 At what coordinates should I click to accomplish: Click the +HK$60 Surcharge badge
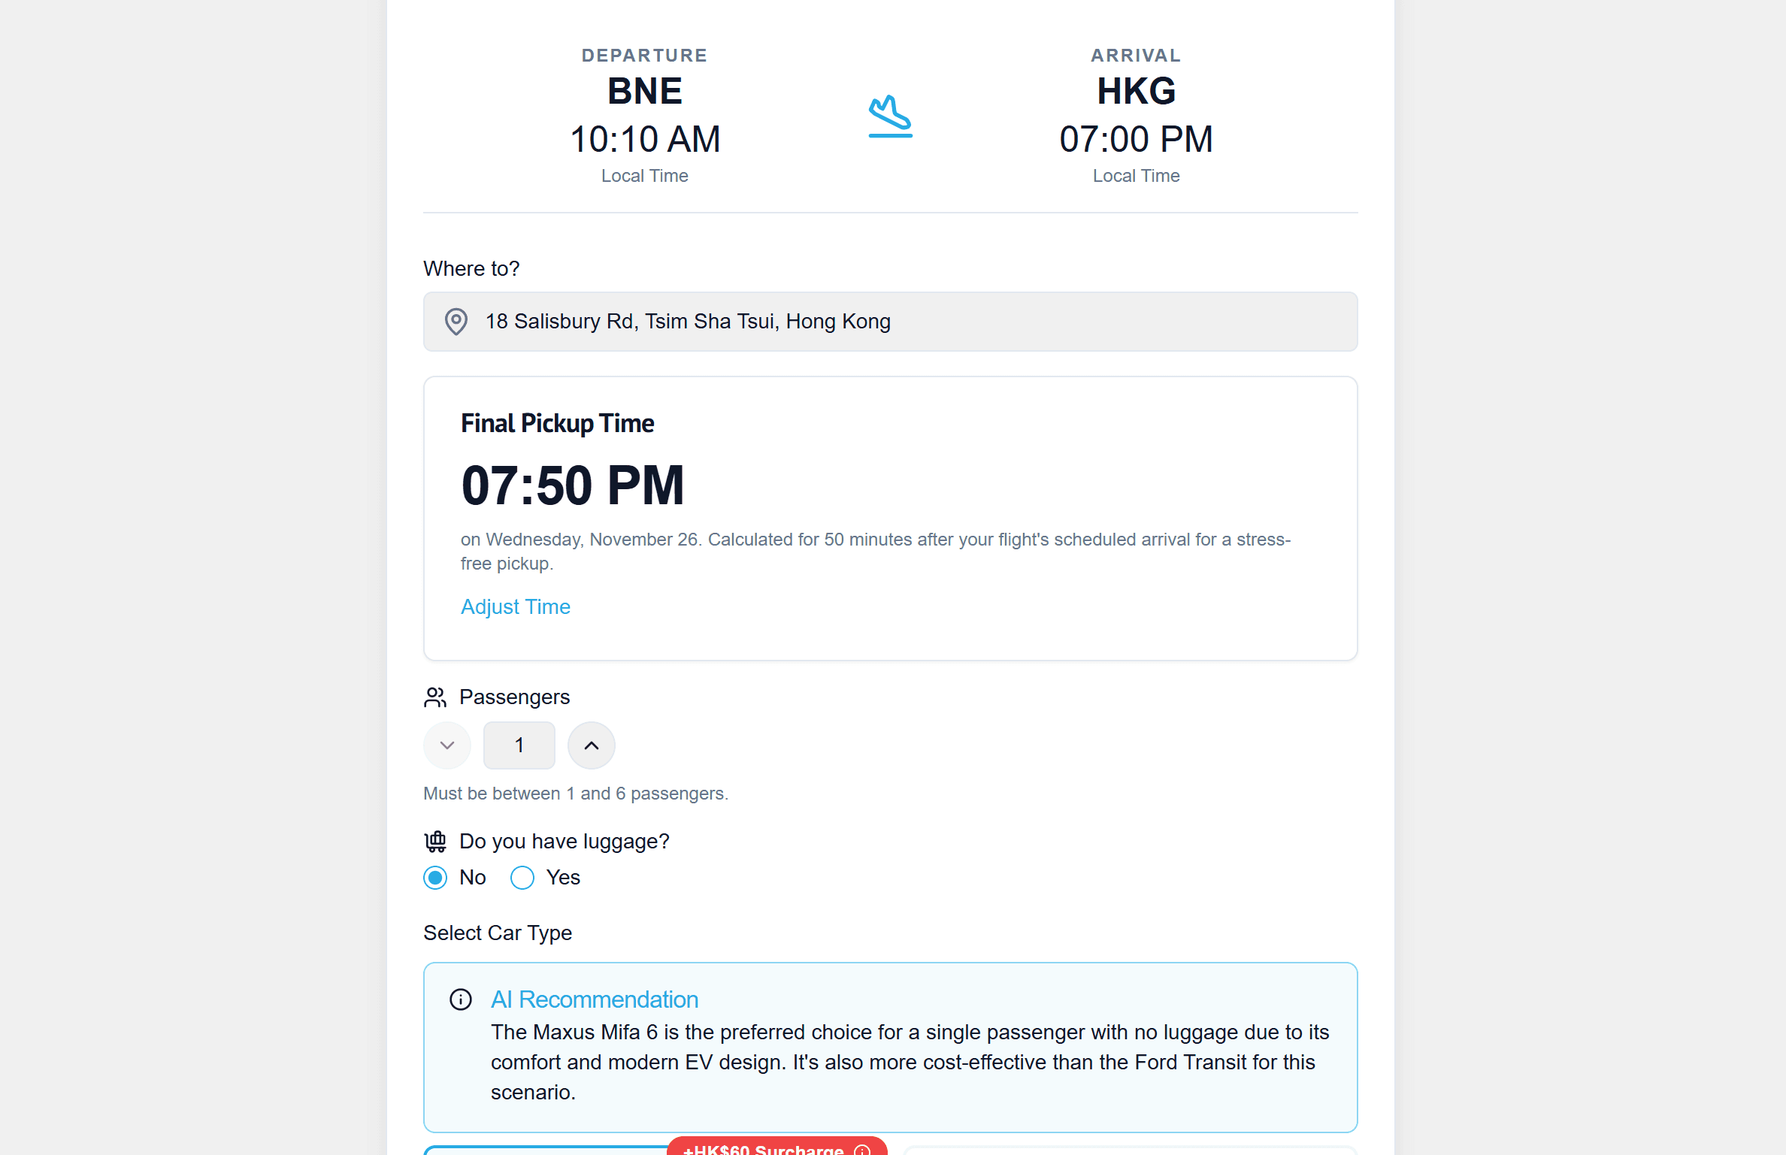tap(777, 1146)
